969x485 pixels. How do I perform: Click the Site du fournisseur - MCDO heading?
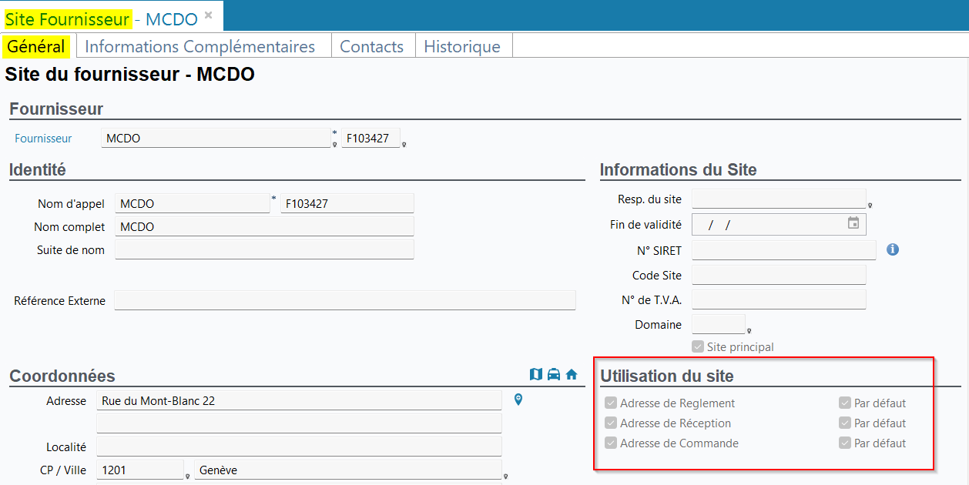(129, 75)
